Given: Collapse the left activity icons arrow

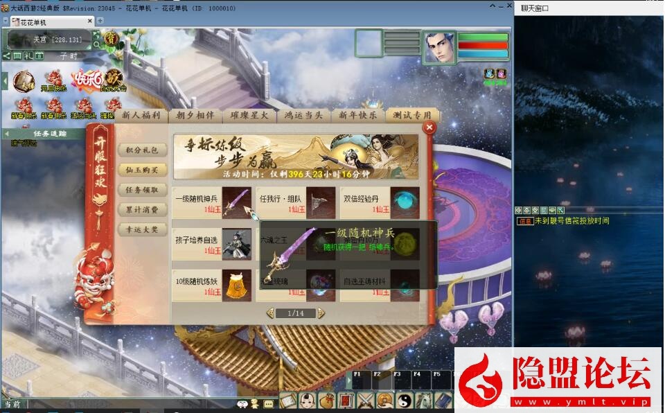Looking at the screenshot, I should (5, 81).
